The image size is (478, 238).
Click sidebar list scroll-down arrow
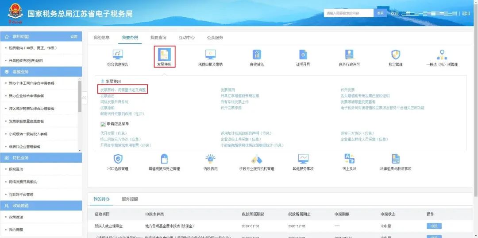point(80,150)
